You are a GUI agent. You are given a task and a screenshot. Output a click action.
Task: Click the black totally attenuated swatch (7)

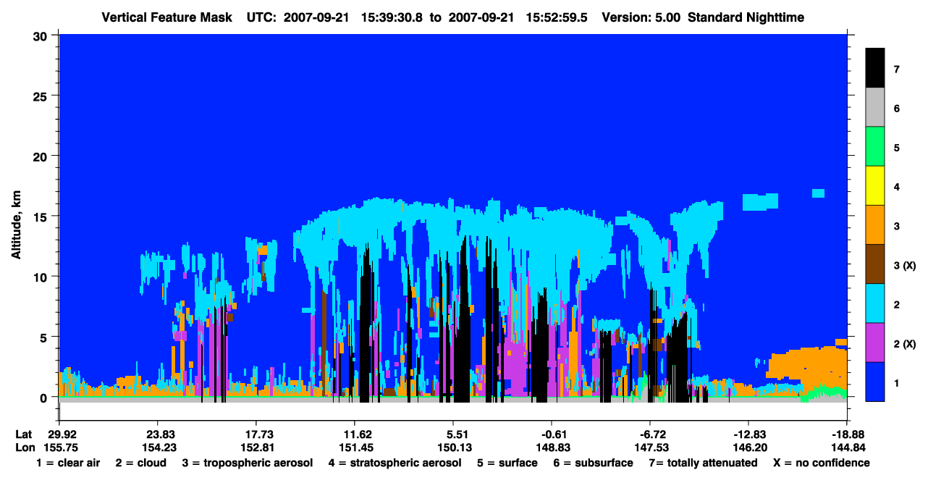click(x=875, y=68)
